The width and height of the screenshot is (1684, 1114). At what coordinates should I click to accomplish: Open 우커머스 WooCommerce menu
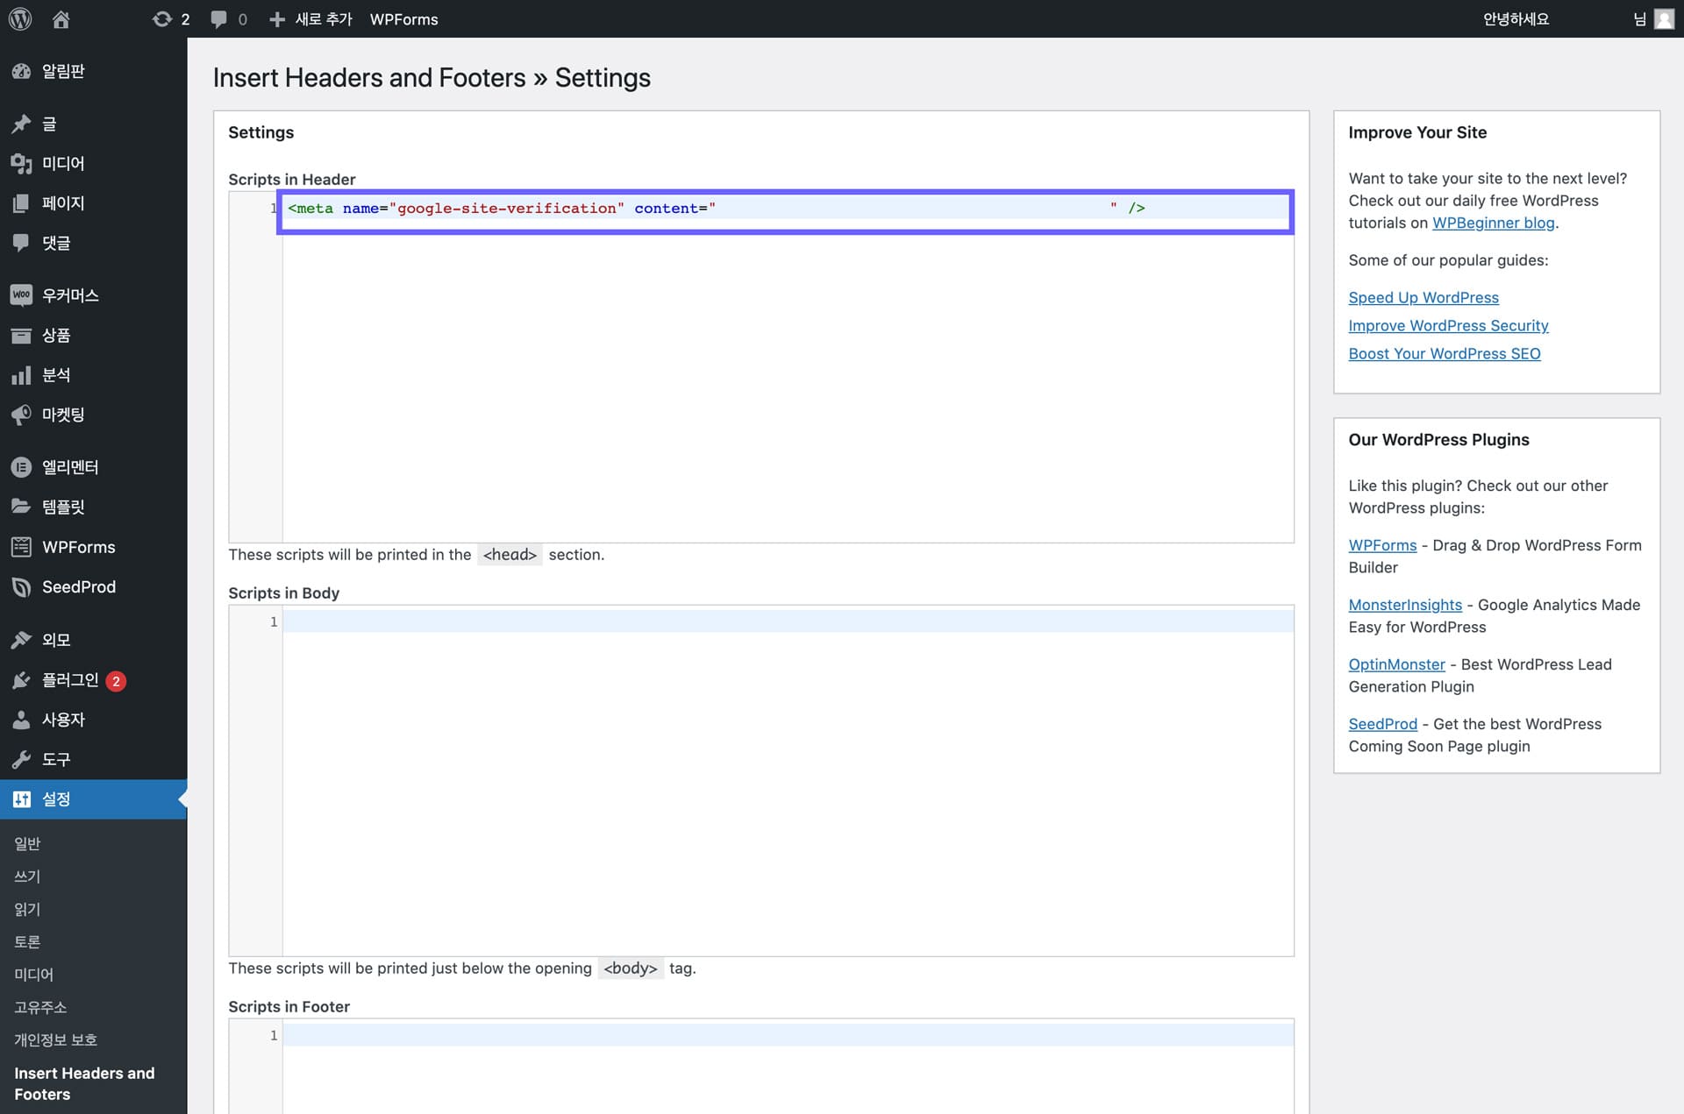70,295
